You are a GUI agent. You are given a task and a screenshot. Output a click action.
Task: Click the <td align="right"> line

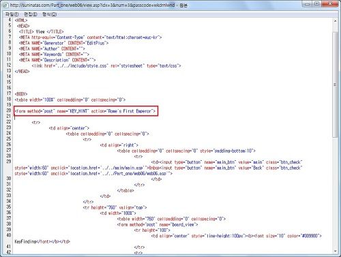119,145
